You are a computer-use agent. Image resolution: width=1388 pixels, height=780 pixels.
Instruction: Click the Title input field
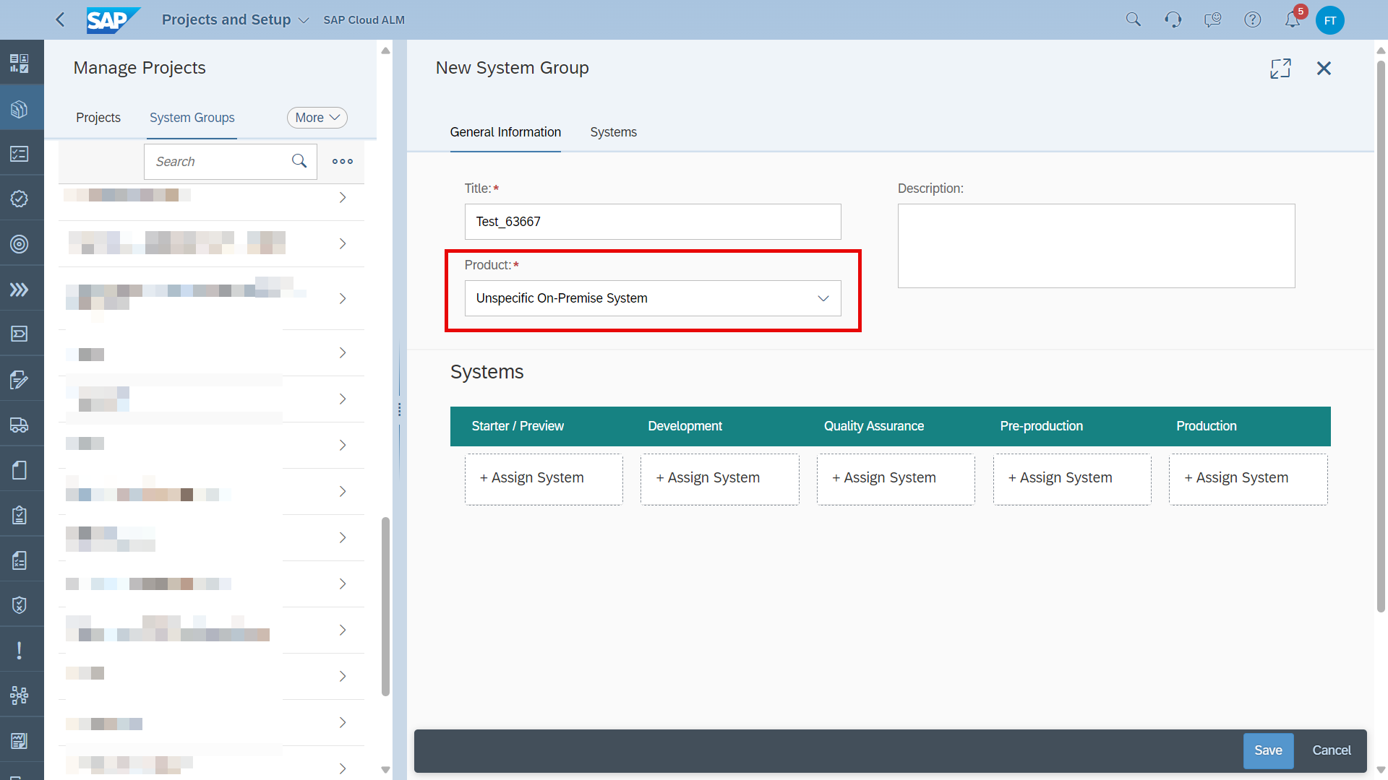[652, 222]
